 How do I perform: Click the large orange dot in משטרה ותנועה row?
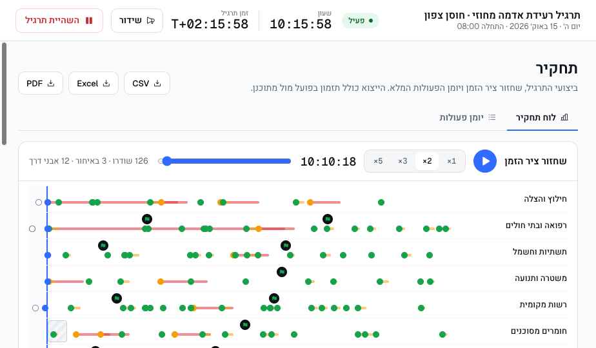(x=161, y=282)
